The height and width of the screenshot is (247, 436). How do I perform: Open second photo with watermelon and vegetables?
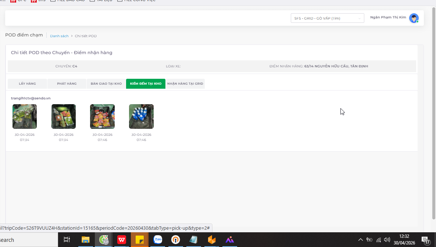point(63,116)
